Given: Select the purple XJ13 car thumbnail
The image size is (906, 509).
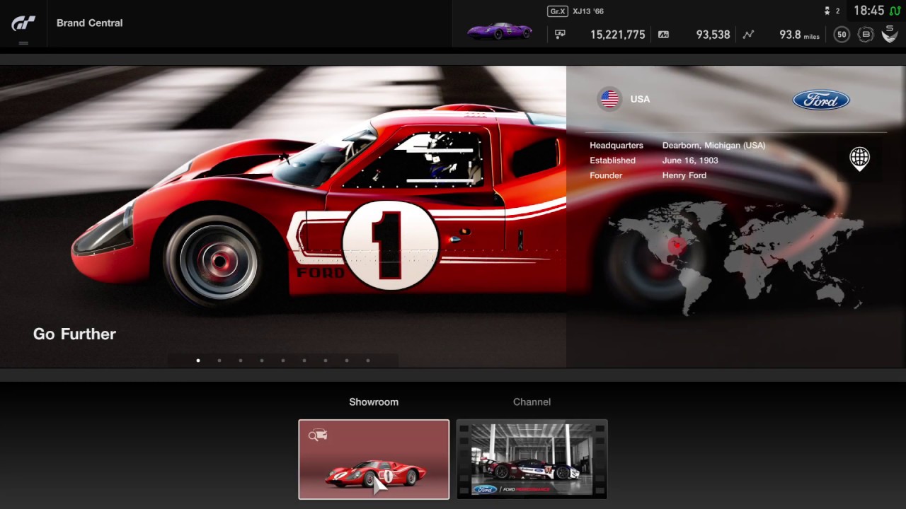Looking at the screenshot, I should (x=499, y=31).
